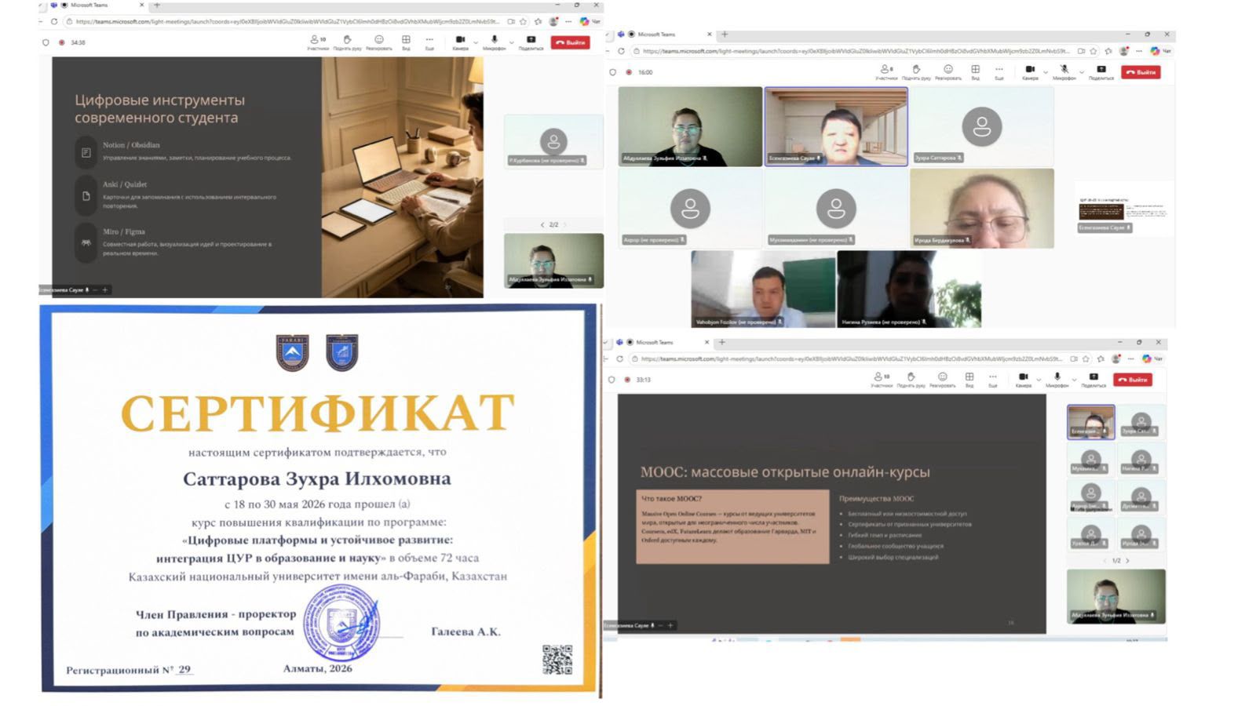Unmute the microphone in the 16:00 meeting window
Screen dimensions: 1256x706
click(1064, 72)
